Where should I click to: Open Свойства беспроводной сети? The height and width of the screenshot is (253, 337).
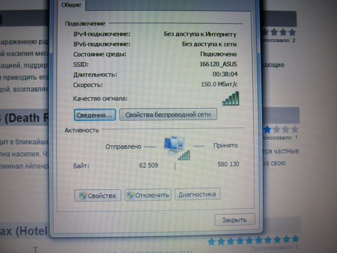(168, 115)
